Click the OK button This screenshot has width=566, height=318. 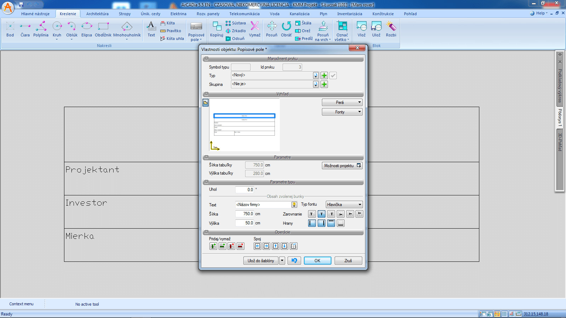[318, 260]
